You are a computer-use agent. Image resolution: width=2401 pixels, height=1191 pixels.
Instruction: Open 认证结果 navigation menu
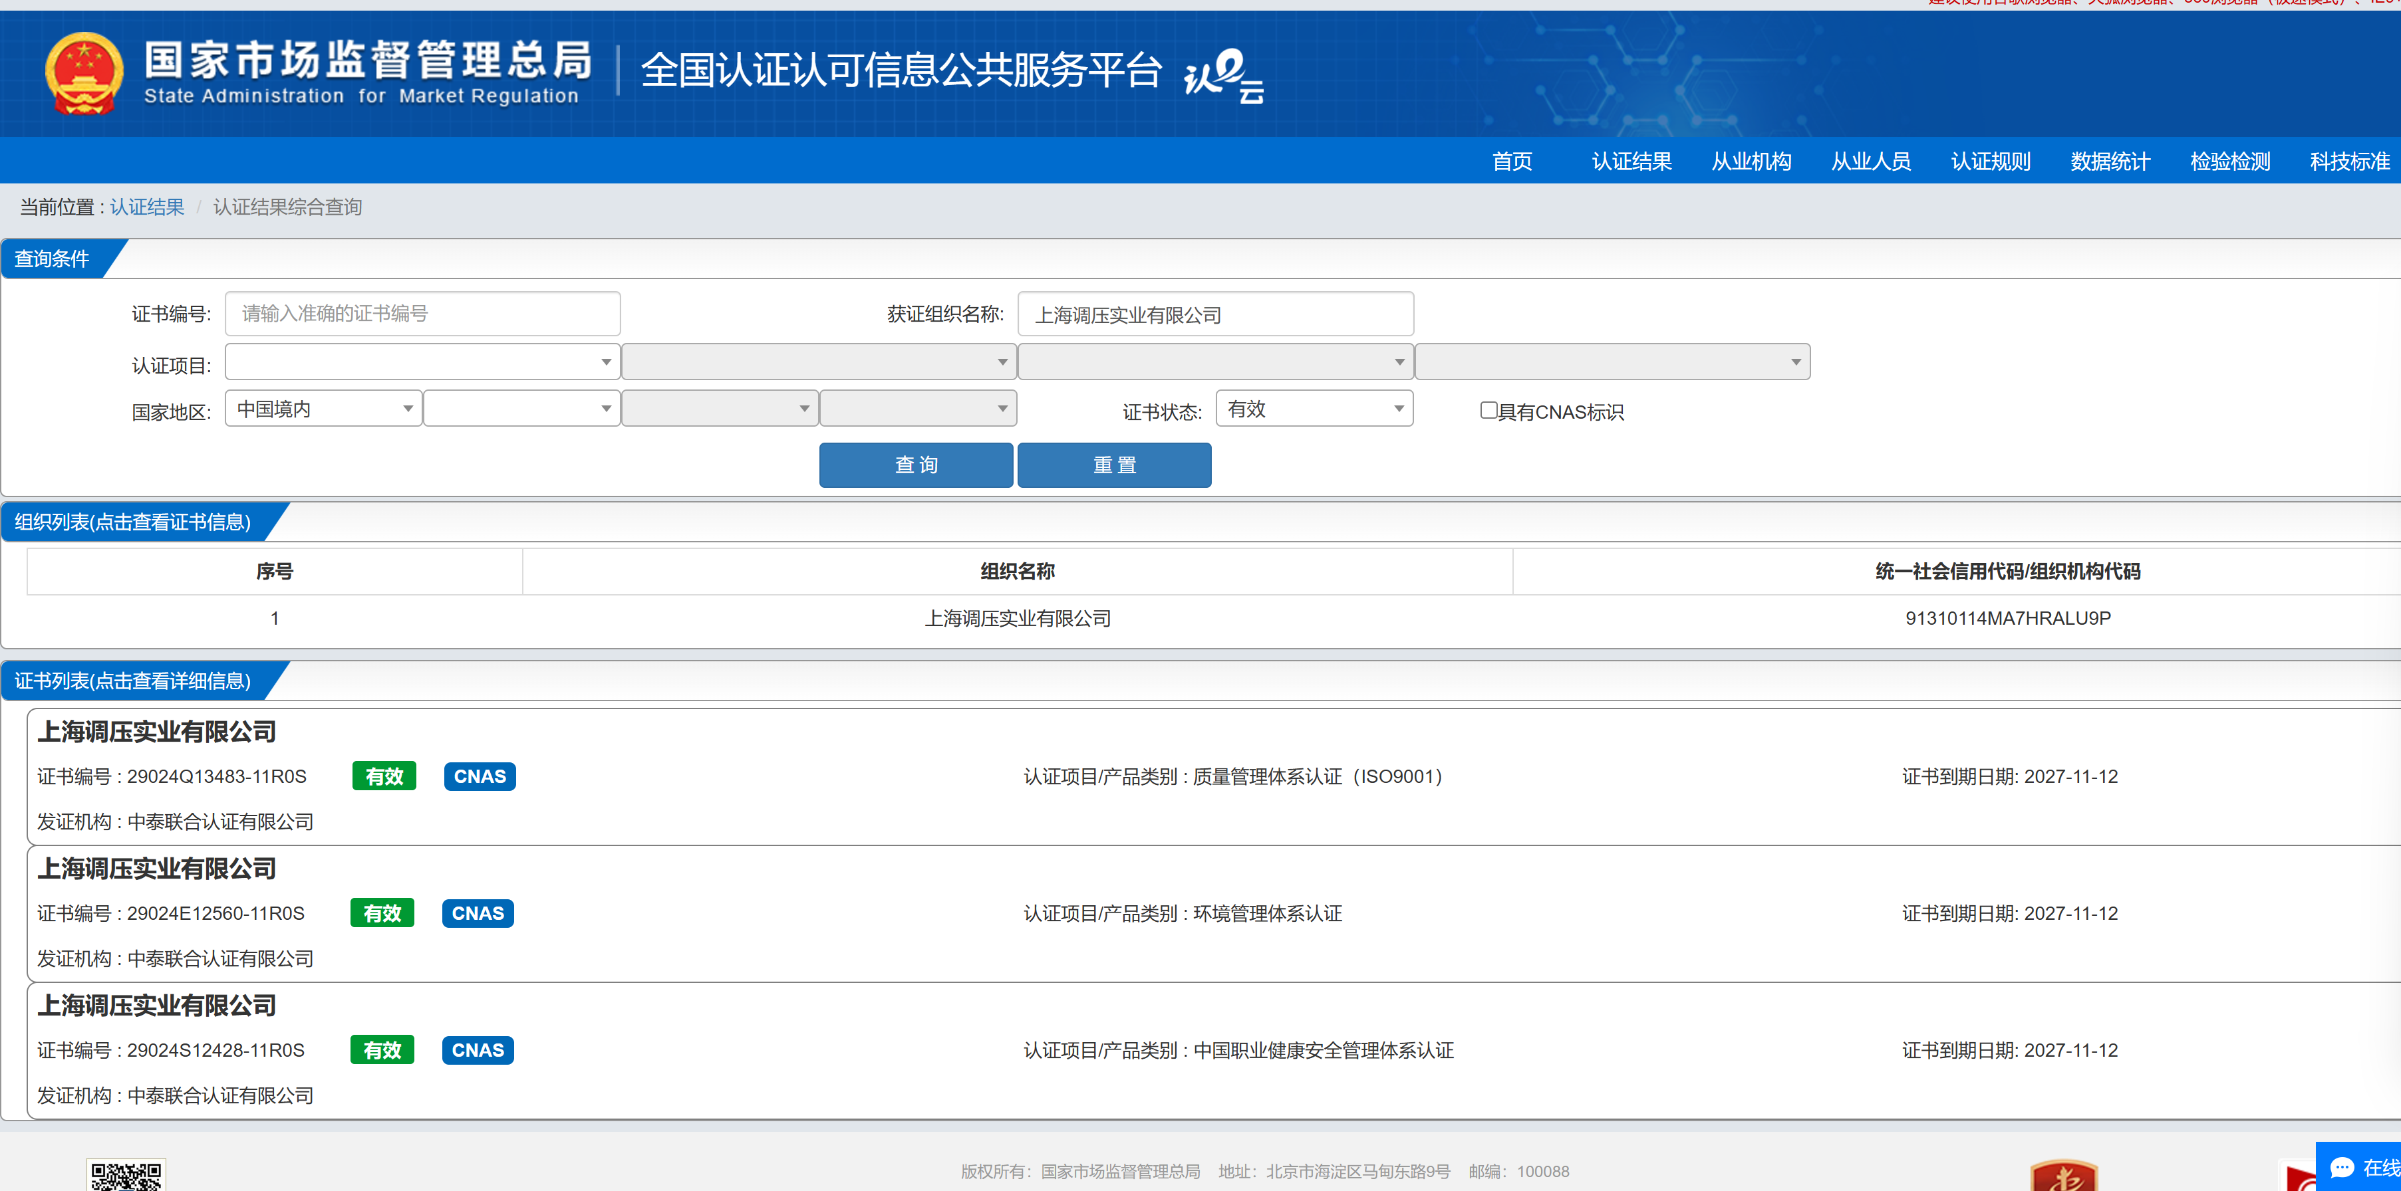coord(1631,162)
